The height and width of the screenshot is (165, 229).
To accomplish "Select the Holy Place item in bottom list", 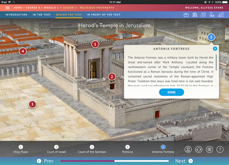I will (21, 149).
